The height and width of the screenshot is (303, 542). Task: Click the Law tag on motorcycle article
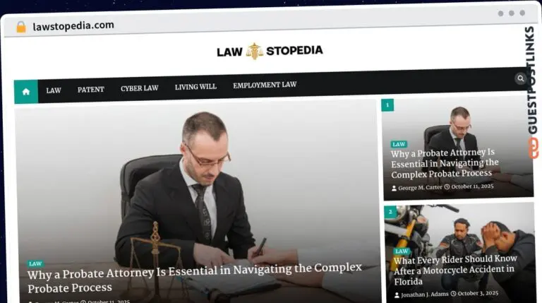[402, 251]
